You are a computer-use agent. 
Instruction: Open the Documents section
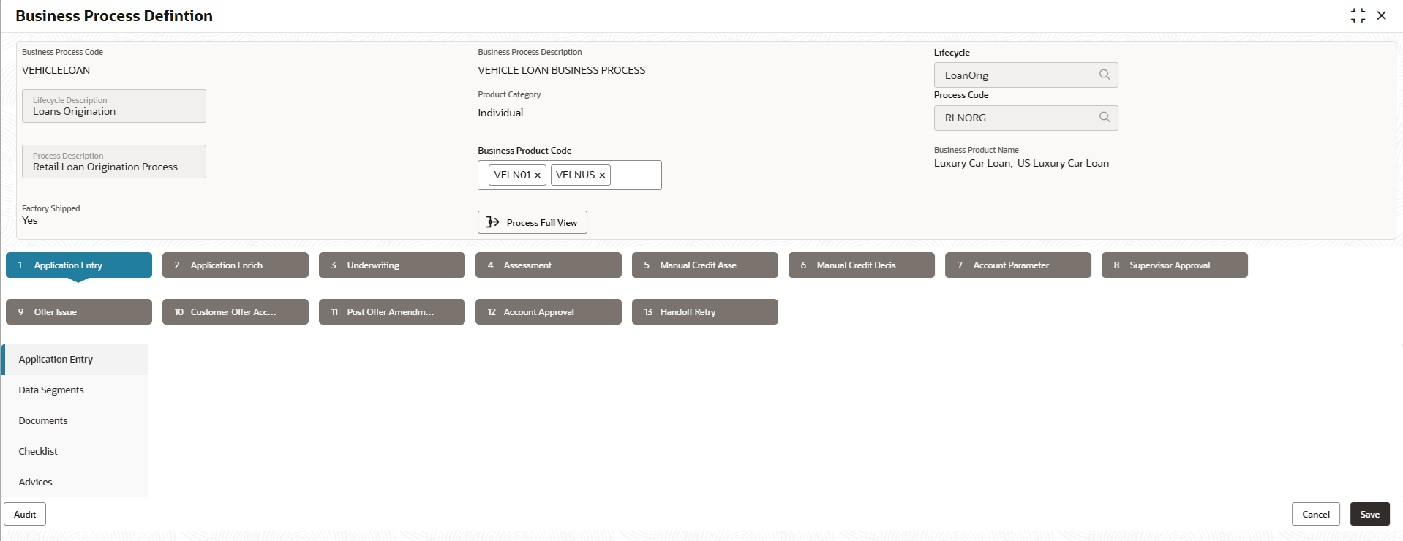[75, 421]
